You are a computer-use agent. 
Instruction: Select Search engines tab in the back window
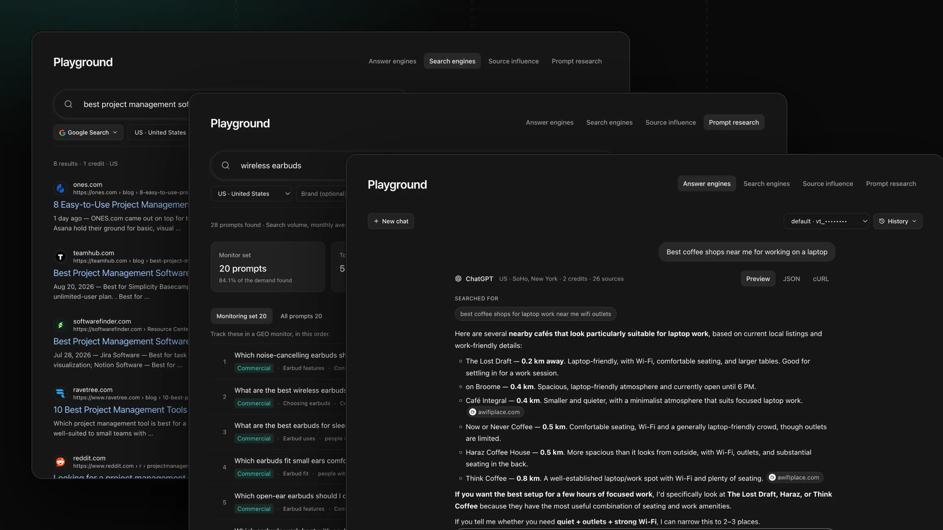pyautogui.click(x=452, y=61)
